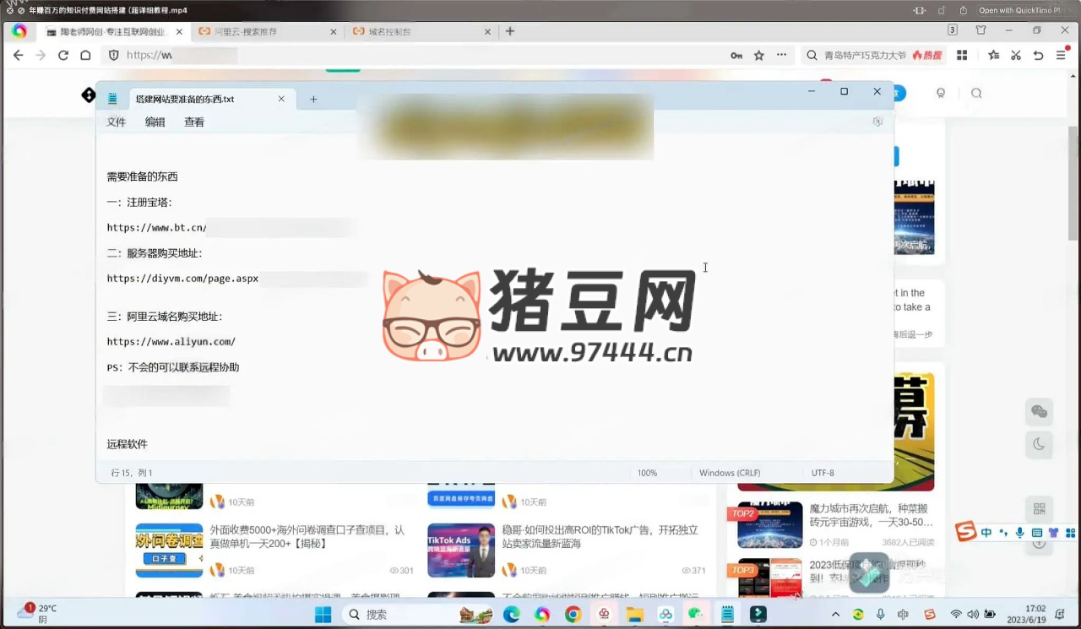Mute sound via taskbar speaker icon
The width and height of the screenshot is (1081, 629).
coord(973,615)
